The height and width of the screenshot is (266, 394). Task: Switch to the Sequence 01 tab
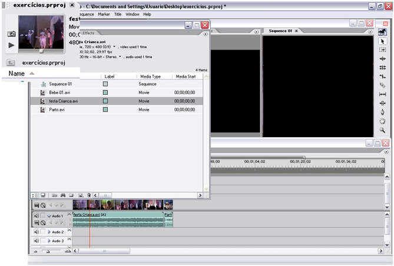[281, 31]
